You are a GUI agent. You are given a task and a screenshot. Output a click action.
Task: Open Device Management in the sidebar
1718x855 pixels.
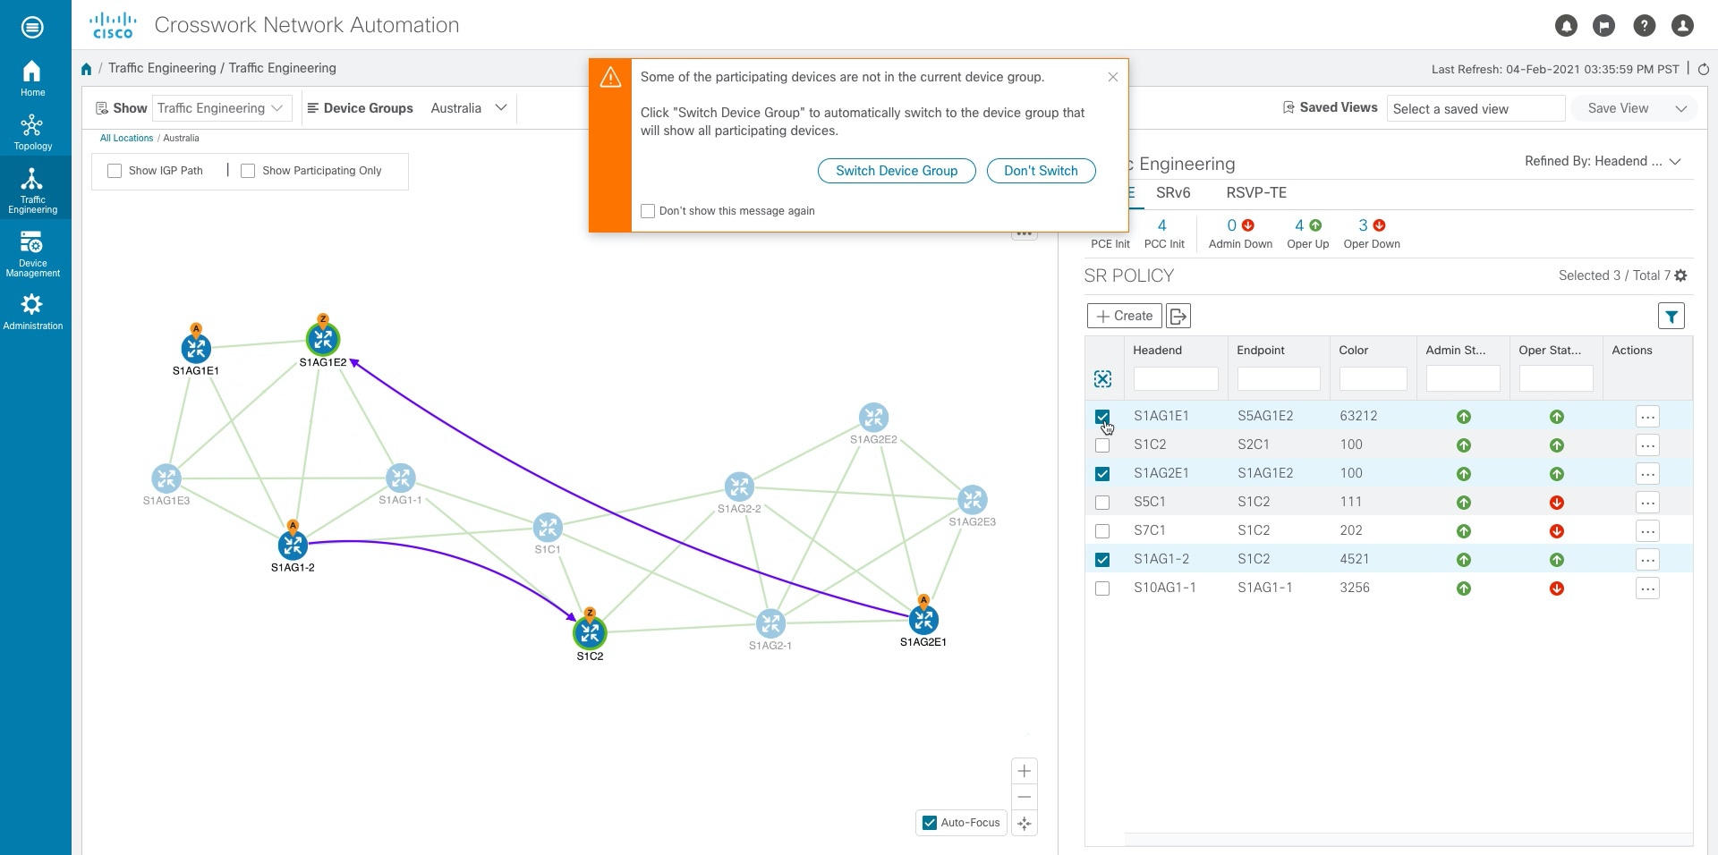coord(32,254)
